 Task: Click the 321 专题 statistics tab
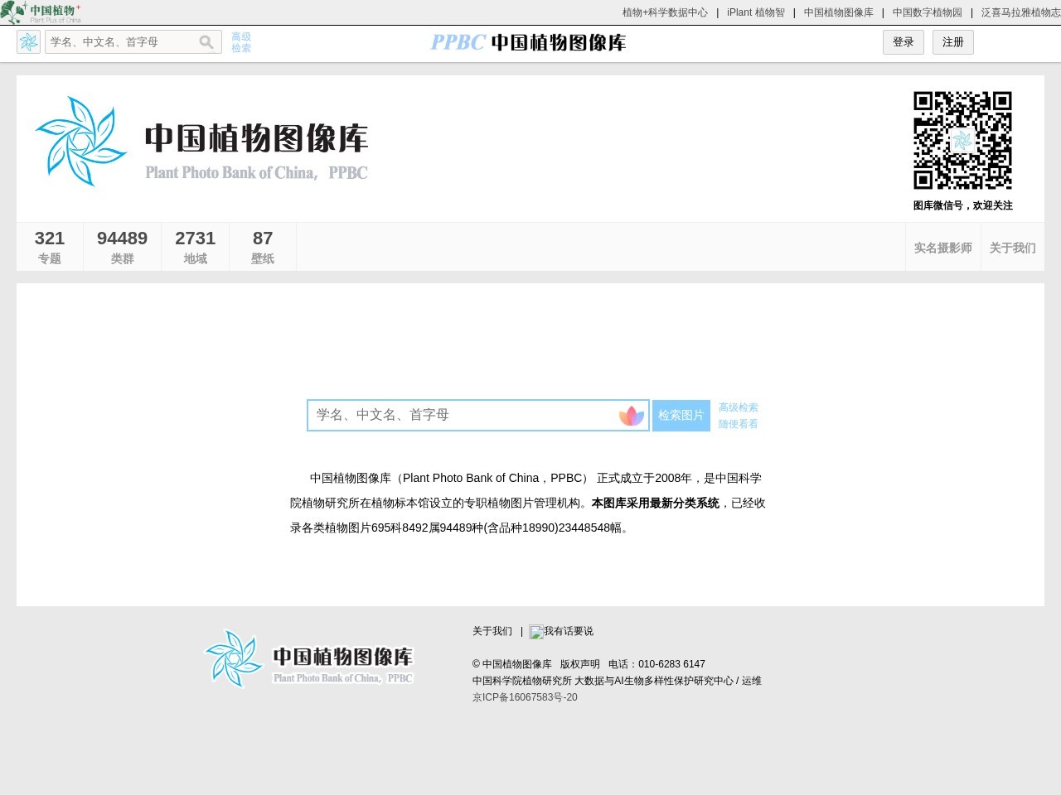(x=49, y=246)
